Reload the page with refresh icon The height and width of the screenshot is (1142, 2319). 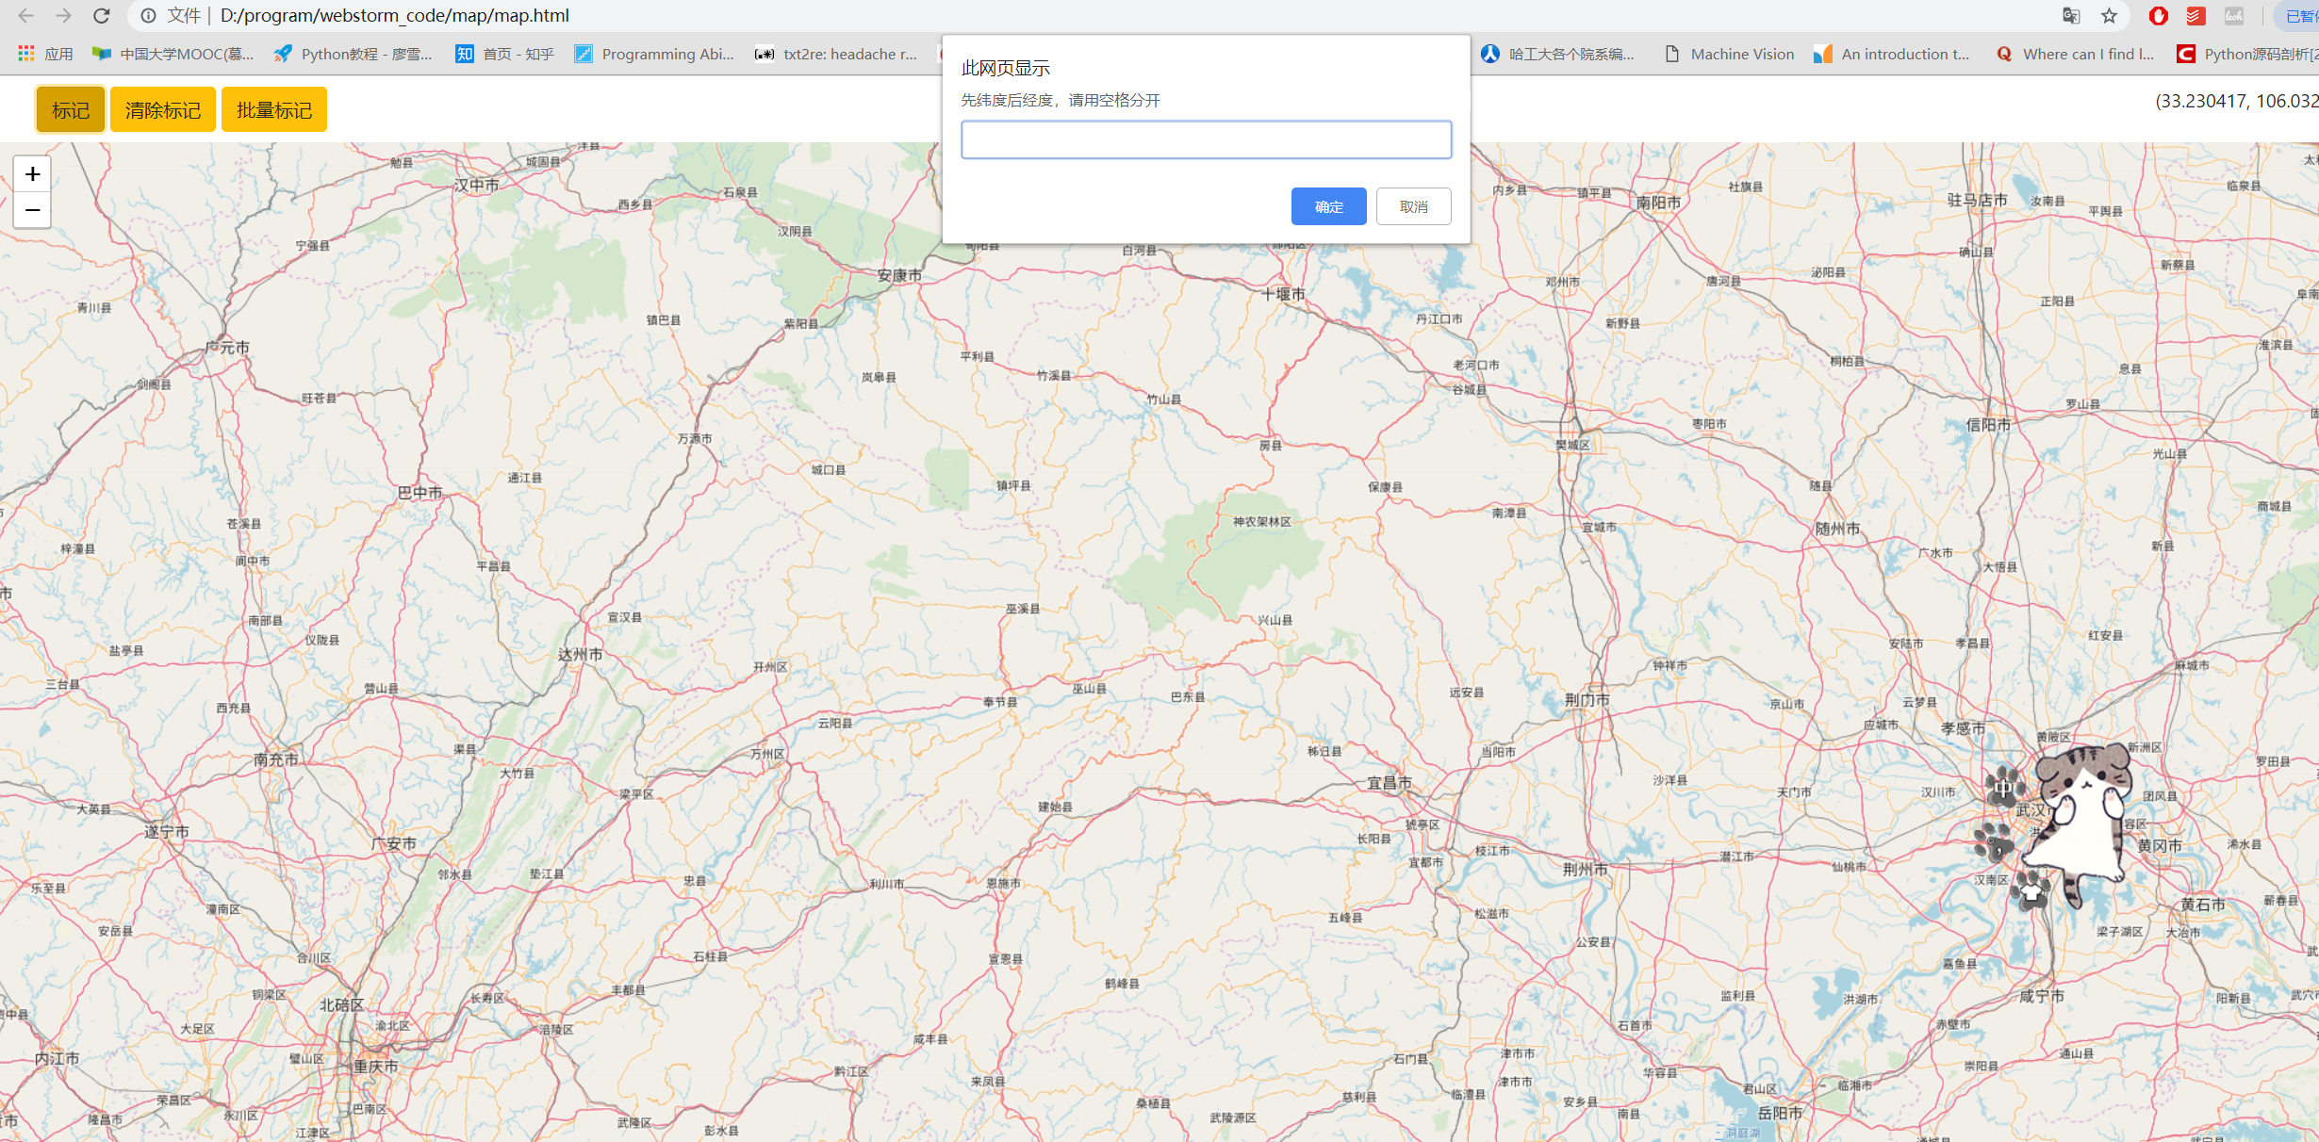102,16
